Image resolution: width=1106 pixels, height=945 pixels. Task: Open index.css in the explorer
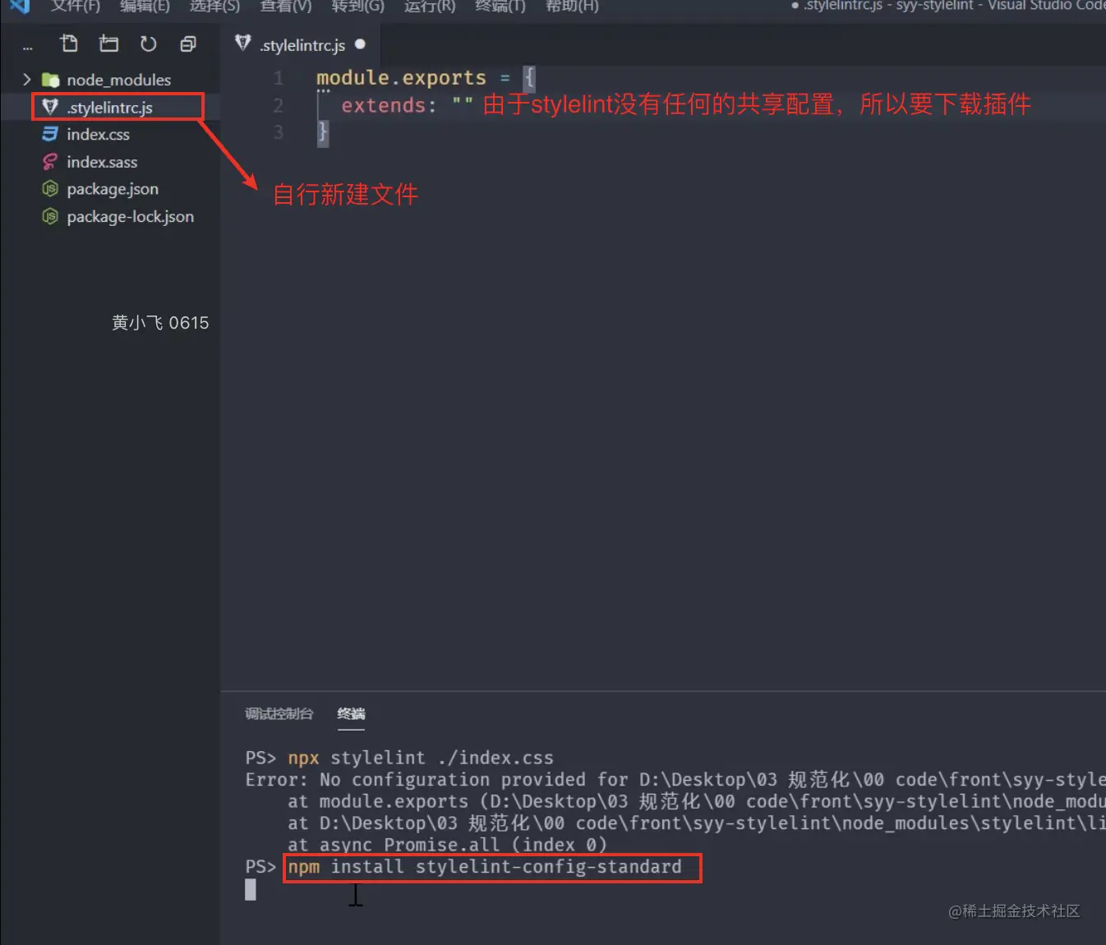[110, 134]
